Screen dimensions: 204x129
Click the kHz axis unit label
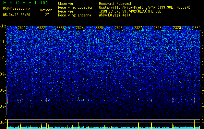coord(3,26)
